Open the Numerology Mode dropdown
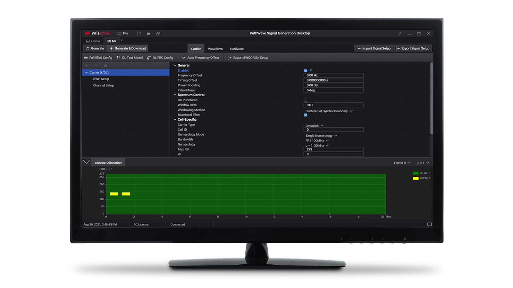This screenshot has width=513, height=288. (x=321, y=135)
